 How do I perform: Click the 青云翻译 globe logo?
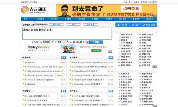pyautogui.click(x=25, y=10)
